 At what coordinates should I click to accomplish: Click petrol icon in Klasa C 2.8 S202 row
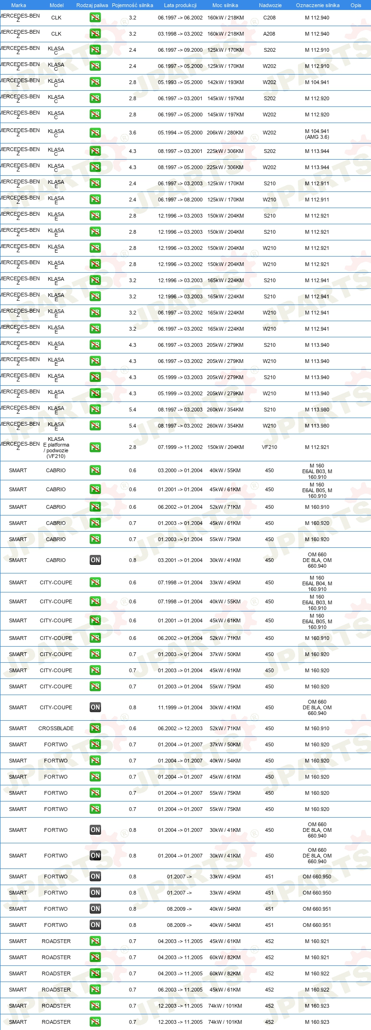tap(95, 98)
